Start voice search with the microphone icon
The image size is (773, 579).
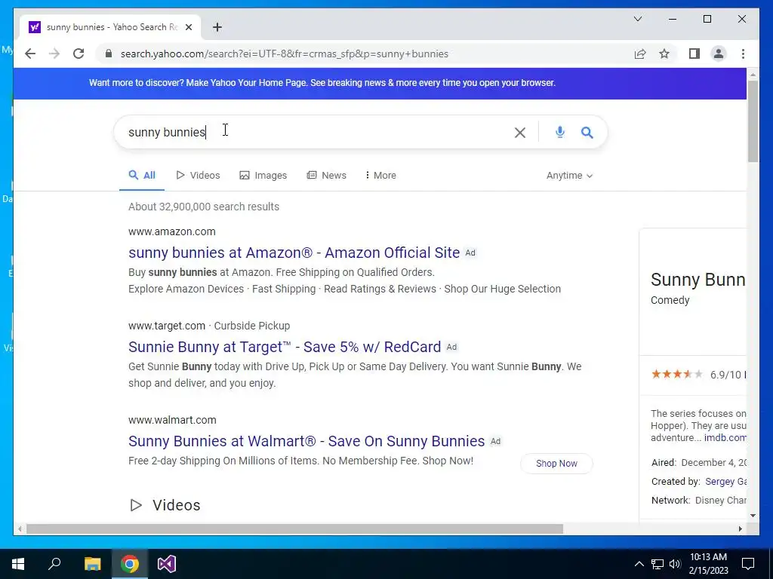tap(559, 132)
